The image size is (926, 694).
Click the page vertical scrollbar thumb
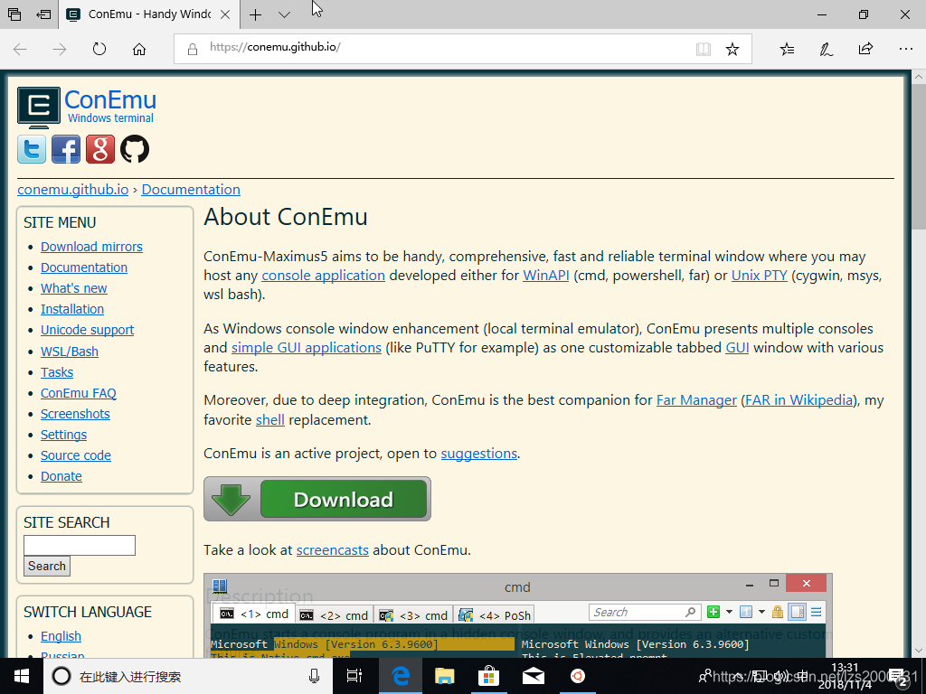coord(919,157)
